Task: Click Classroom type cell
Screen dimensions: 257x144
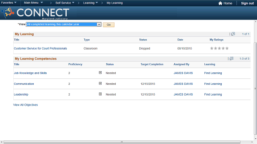Action: pos(90,48)
